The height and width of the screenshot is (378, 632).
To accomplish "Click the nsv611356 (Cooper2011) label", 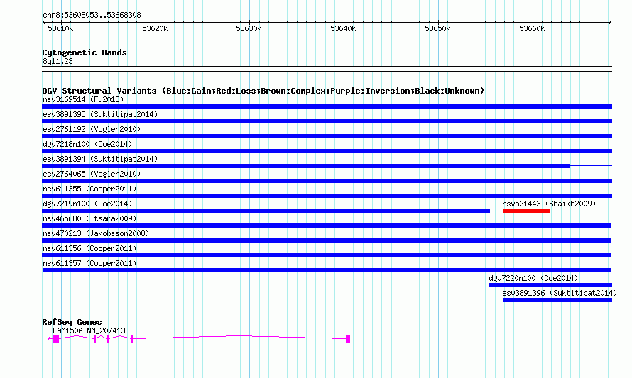I will pos(89,248).
